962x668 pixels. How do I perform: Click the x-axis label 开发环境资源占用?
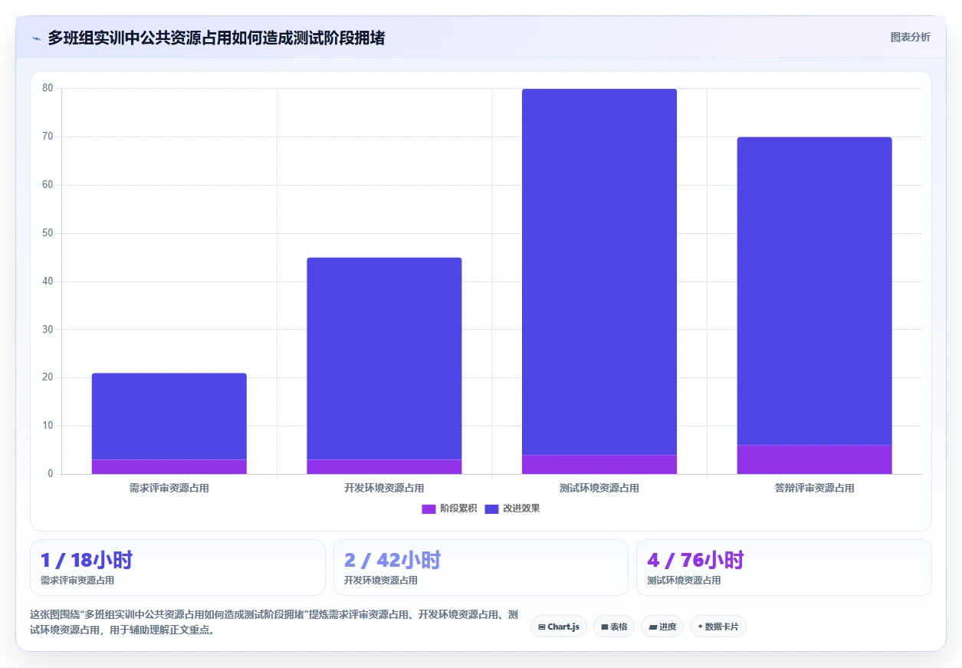[x=384, y=488]
